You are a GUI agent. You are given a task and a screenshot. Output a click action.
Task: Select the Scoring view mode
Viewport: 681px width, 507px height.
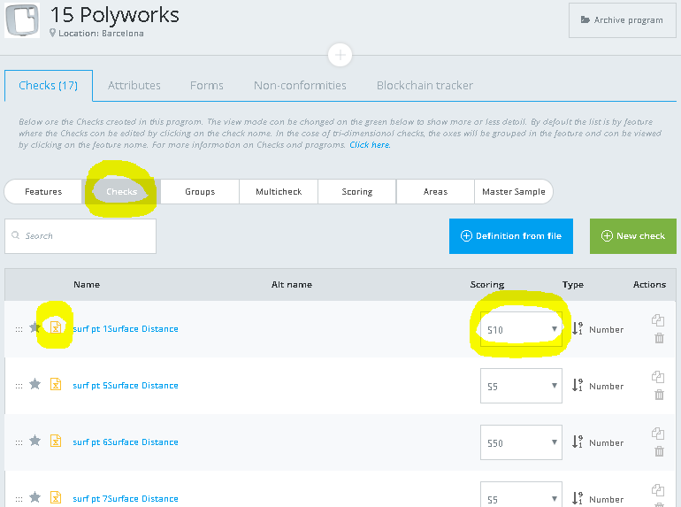(357, 192)
